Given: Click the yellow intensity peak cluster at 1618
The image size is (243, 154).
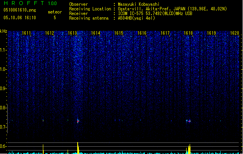Looking at the screenshot, I should (x=189, y=149).
